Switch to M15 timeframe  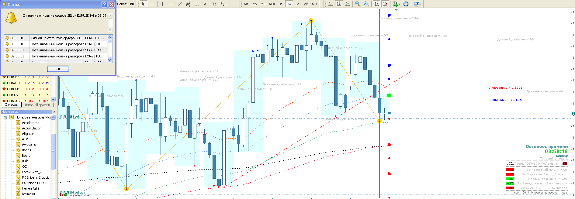(x=263, y=4)
